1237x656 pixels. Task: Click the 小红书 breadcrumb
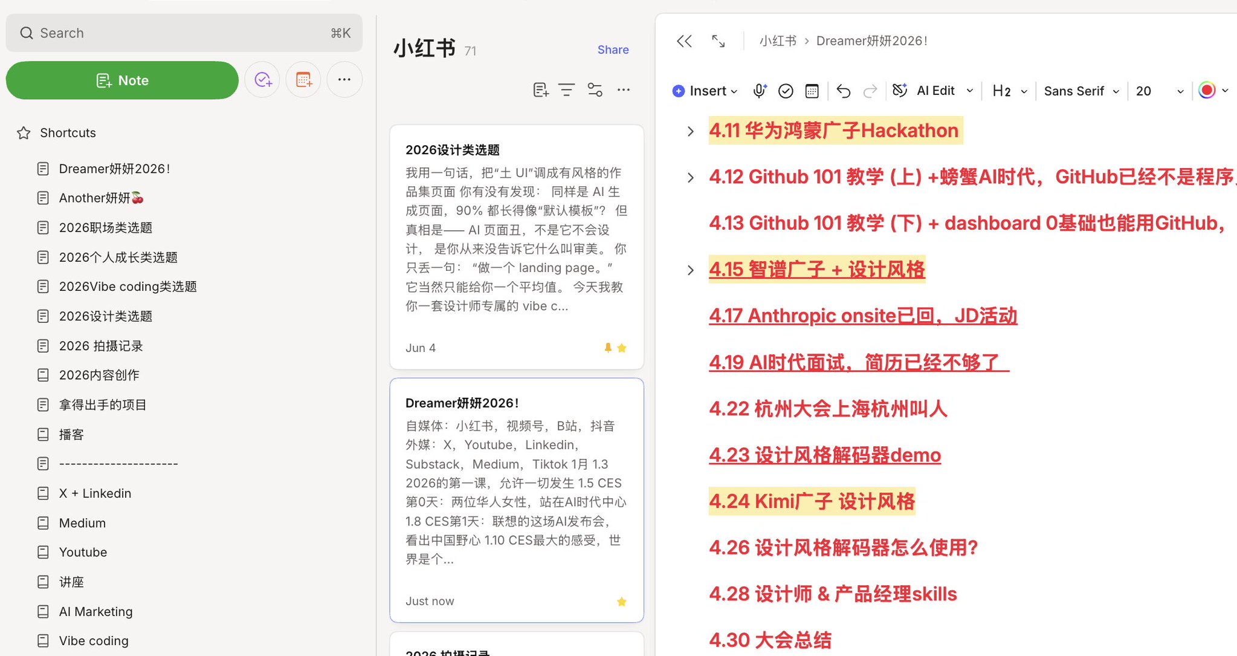point(778,41)
